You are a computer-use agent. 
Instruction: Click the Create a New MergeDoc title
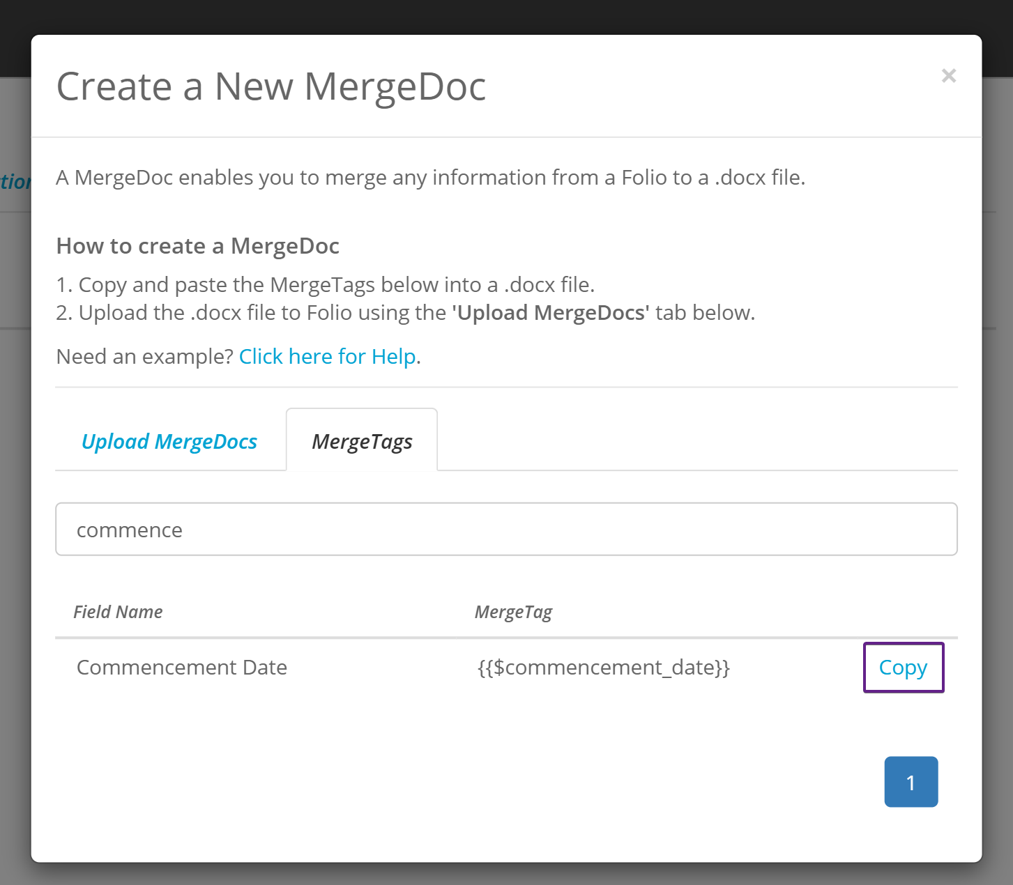pyautogui.click(x=271, y=87)
